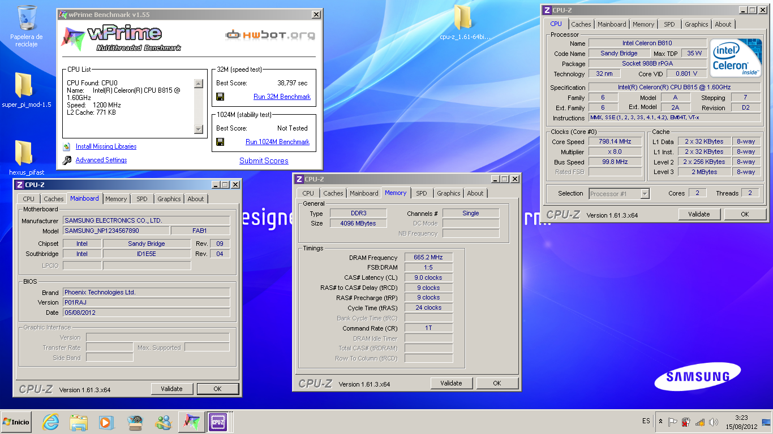Select About tab in top-right CPU-Z window
This screenshot has width=773, height=434.
tap(723, 24)
